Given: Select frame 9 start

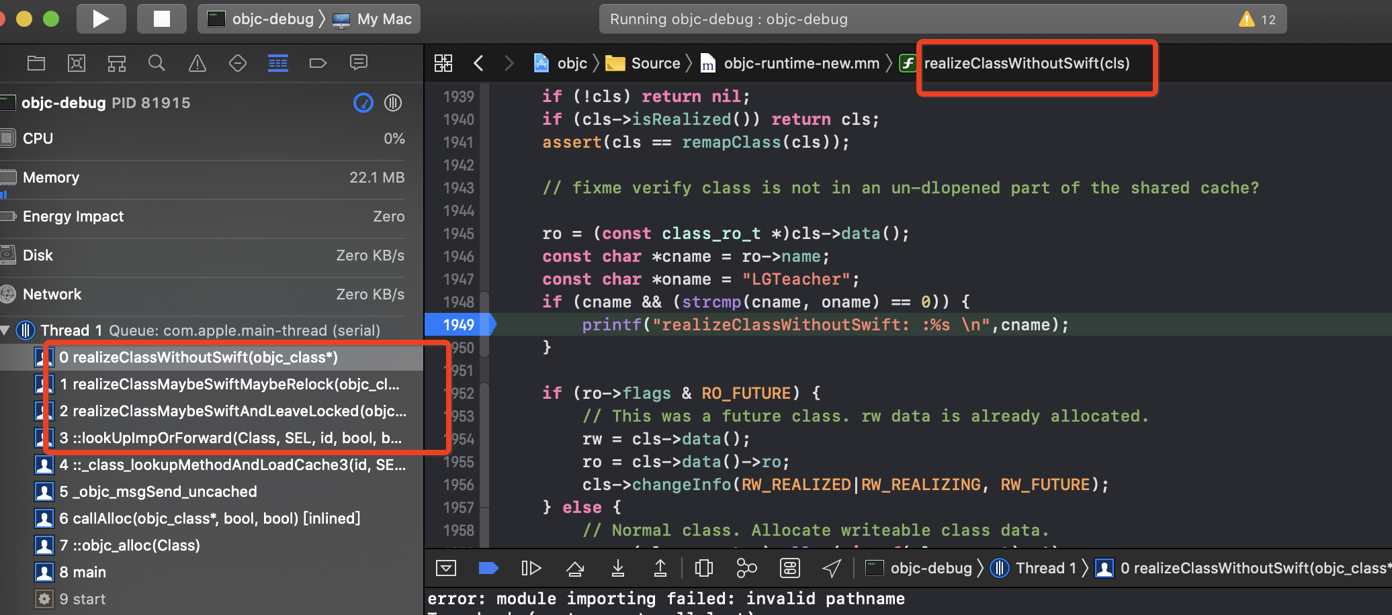Looking at the screenshot, I should tap(212, 599).
